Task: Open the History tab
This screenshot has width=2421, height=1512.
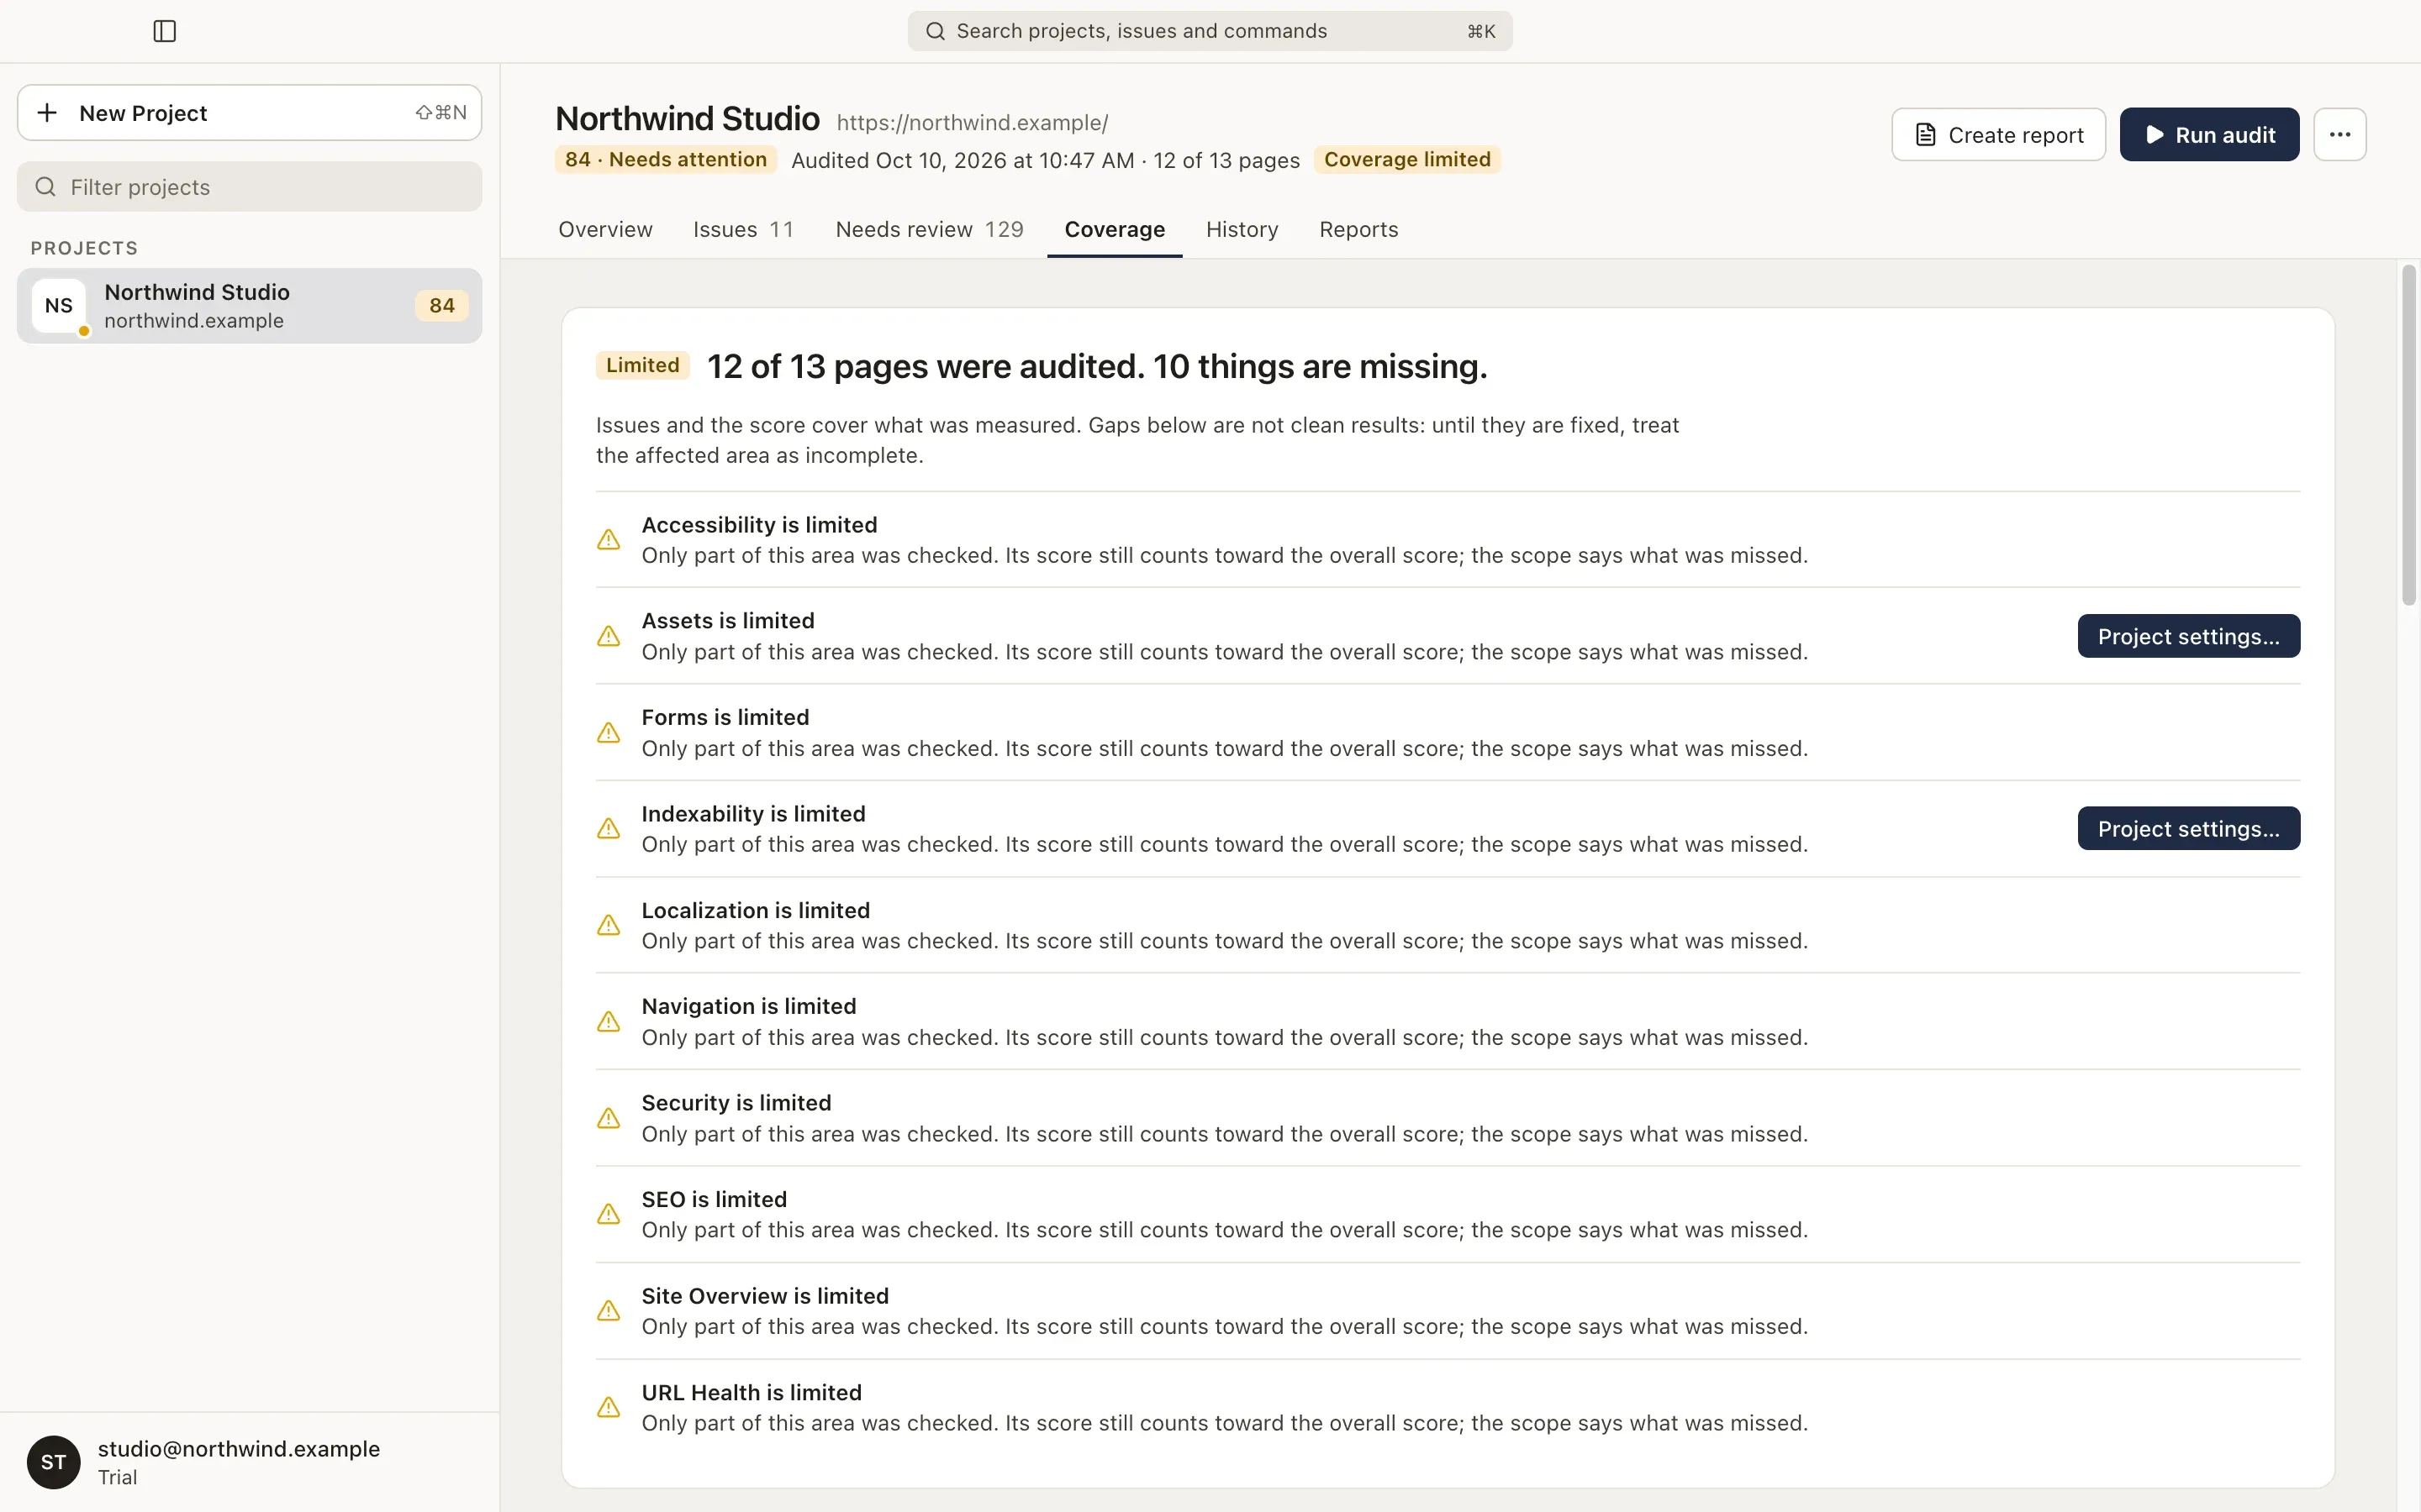Action: point(1242,229)
